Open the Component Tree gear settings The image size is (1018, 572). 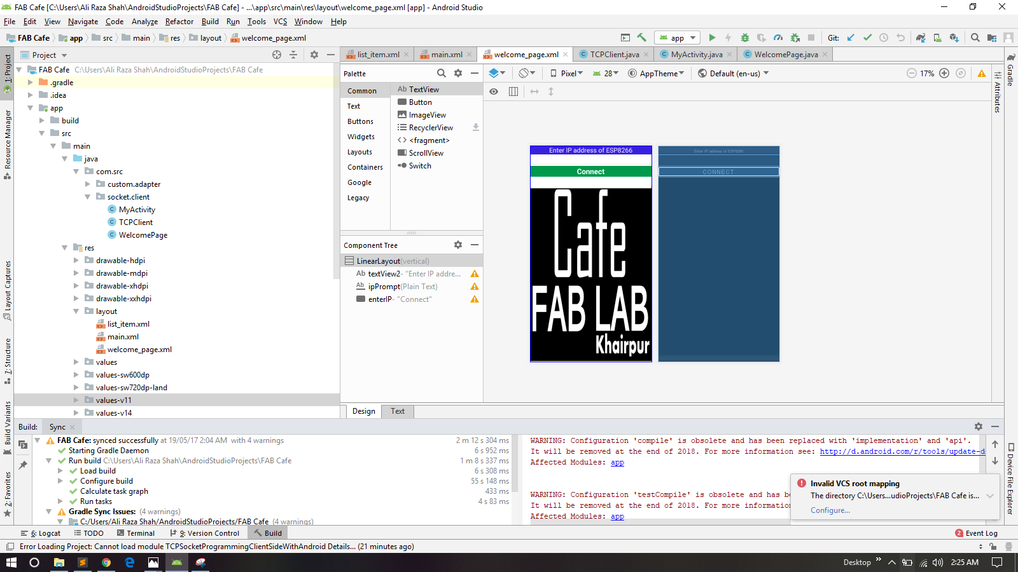pyautogui.click(x=458, y=245)
